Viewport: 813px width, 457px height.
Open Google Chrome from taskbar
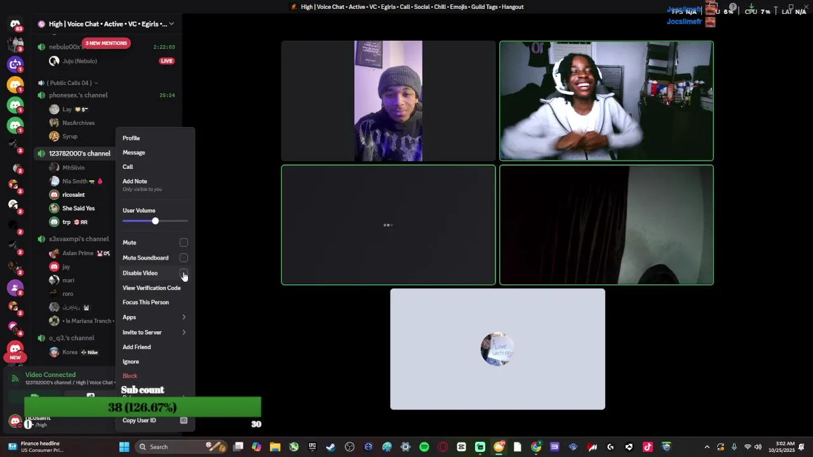coord(536,447)
